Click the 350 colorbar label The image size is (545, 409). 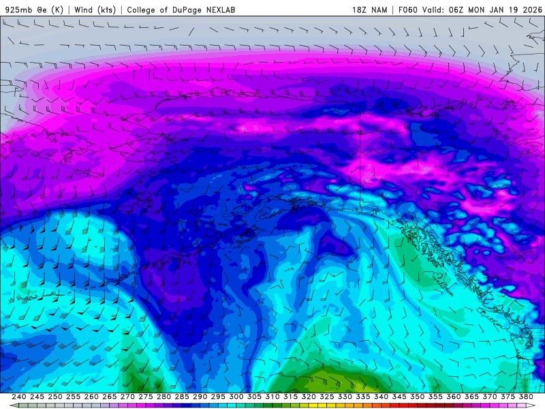(x=418, y=397)
